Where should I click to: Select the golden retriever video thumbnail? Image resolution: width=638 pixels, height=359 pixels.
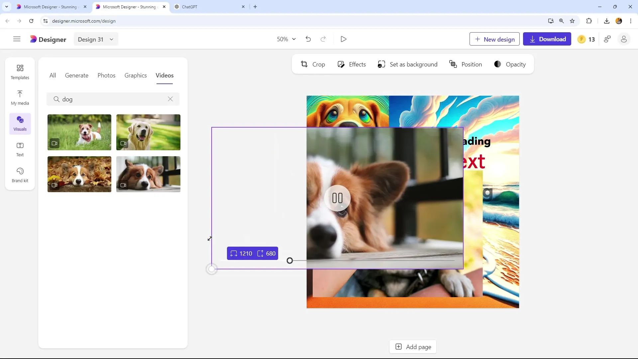(x=148, y=132)
